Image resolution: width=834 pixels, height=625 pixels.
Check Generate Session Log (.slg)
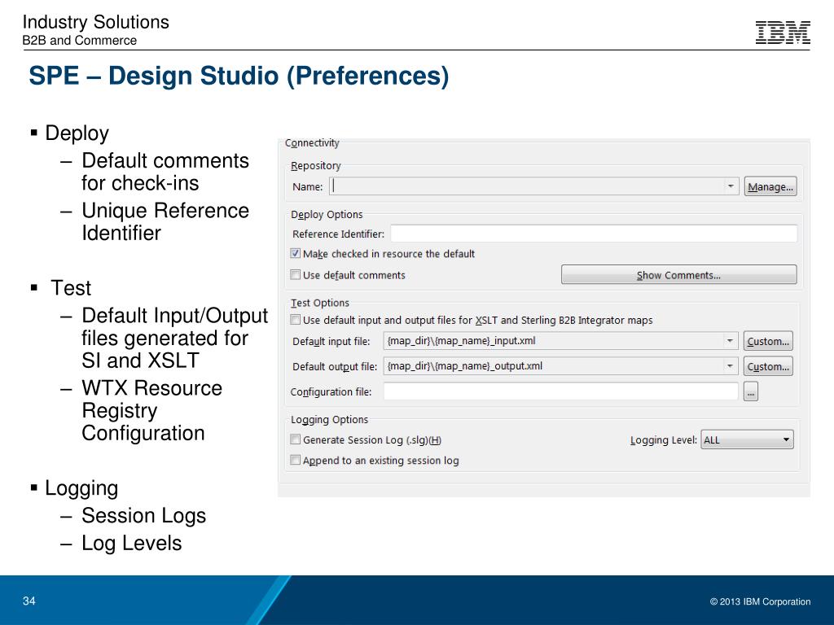(x=295, y=439)
